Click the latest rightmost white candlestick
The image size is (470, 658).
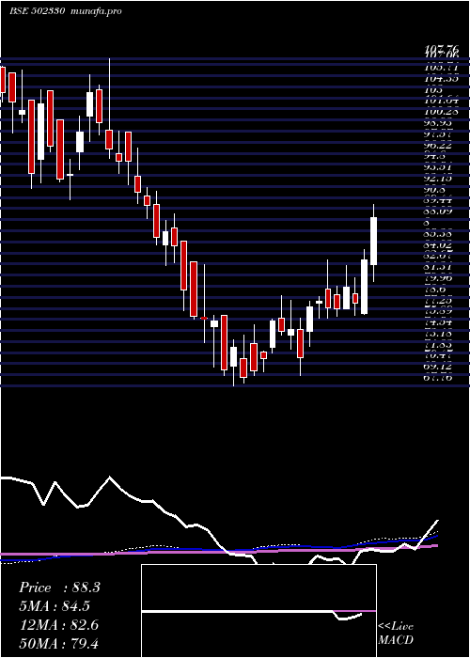tap(373, 241)
